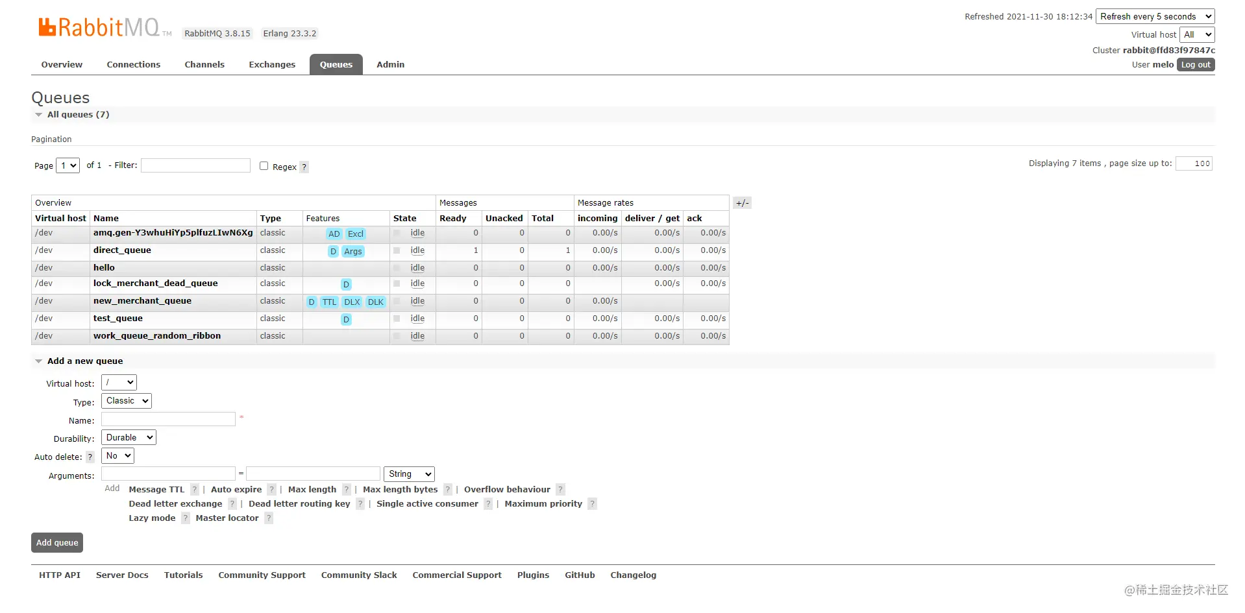Open the Auto delete No dropdown
The width and height of the screenshot is (1245, 613).
(x=117, y=456)
